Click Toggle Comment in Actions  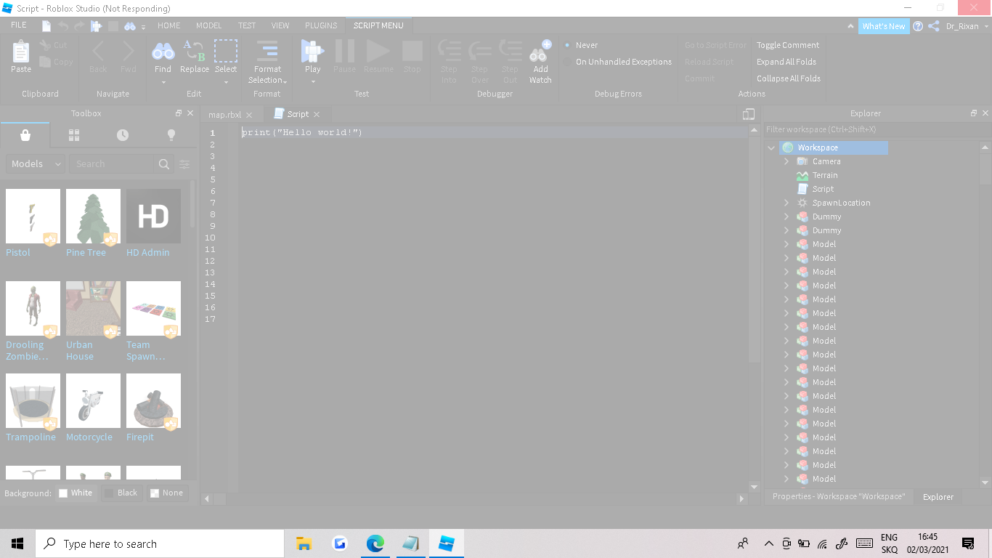pos(788,45)
